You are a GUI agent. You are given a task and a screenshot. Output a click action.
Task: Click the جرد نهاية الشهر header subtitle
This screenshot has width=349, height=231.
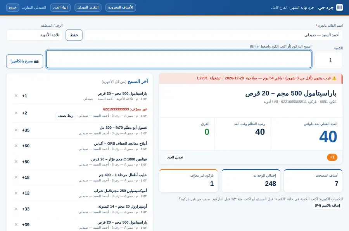[302, 8]
